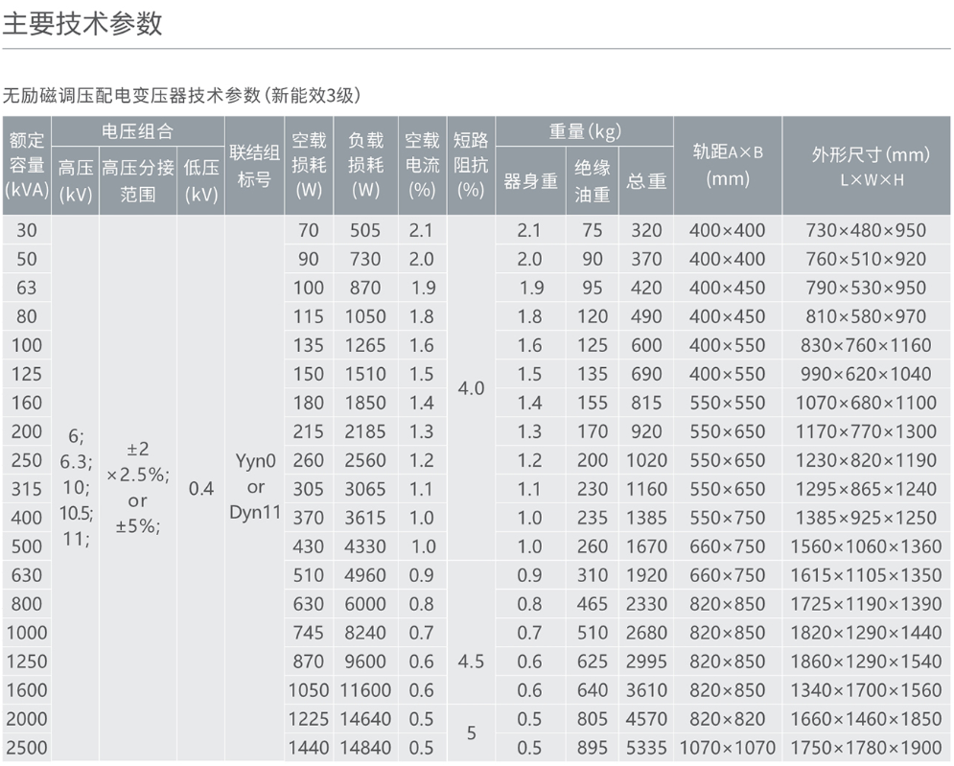Click the 短路阻抗 (%) column header
954x766 pixels.
(x=471, y=166)
